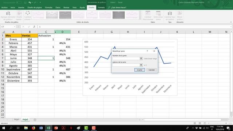This screenshot has height=131, width=233.
Task: Click the range selector icon beside Valores de la serie
Action: point(141,65)
